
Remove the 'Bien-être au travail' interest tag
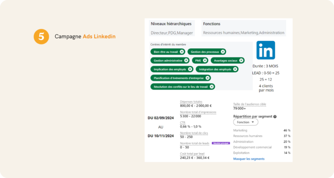(x=182, y=52)
